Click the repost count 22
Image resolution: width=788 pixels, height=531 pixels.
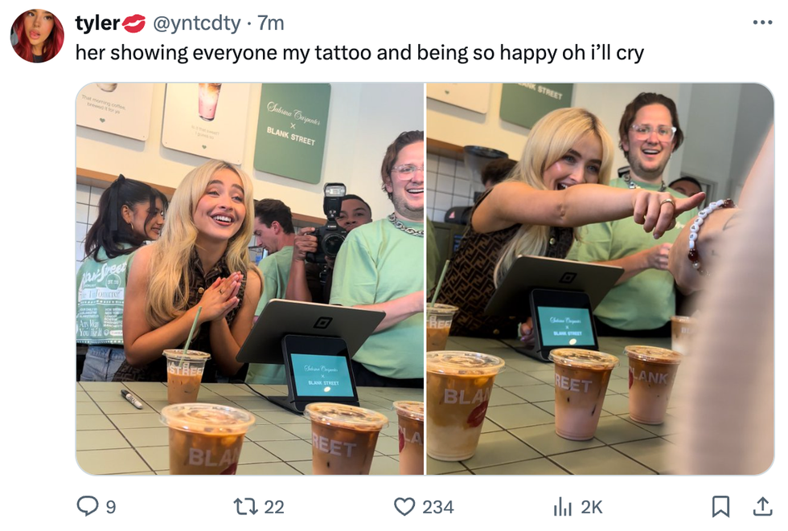pos(274,507)
